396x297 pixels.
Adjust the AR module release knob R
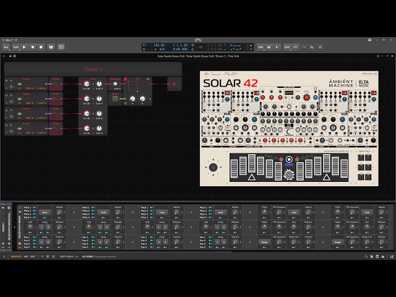[x=142, y=99]
